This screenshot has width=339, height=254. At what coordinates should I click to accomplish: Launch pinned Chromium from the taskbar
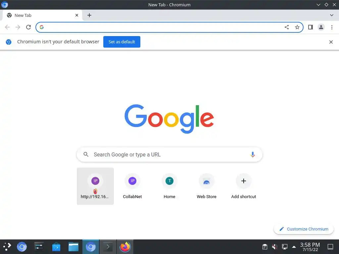pos(22,247)
